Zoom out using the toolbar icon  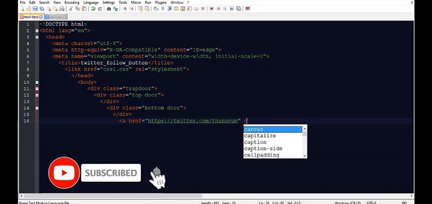coord(132,9)
